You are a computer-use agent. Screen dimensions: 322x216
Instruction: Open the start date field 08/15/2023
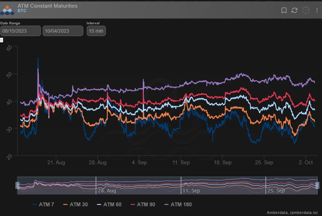coord(20,31)
